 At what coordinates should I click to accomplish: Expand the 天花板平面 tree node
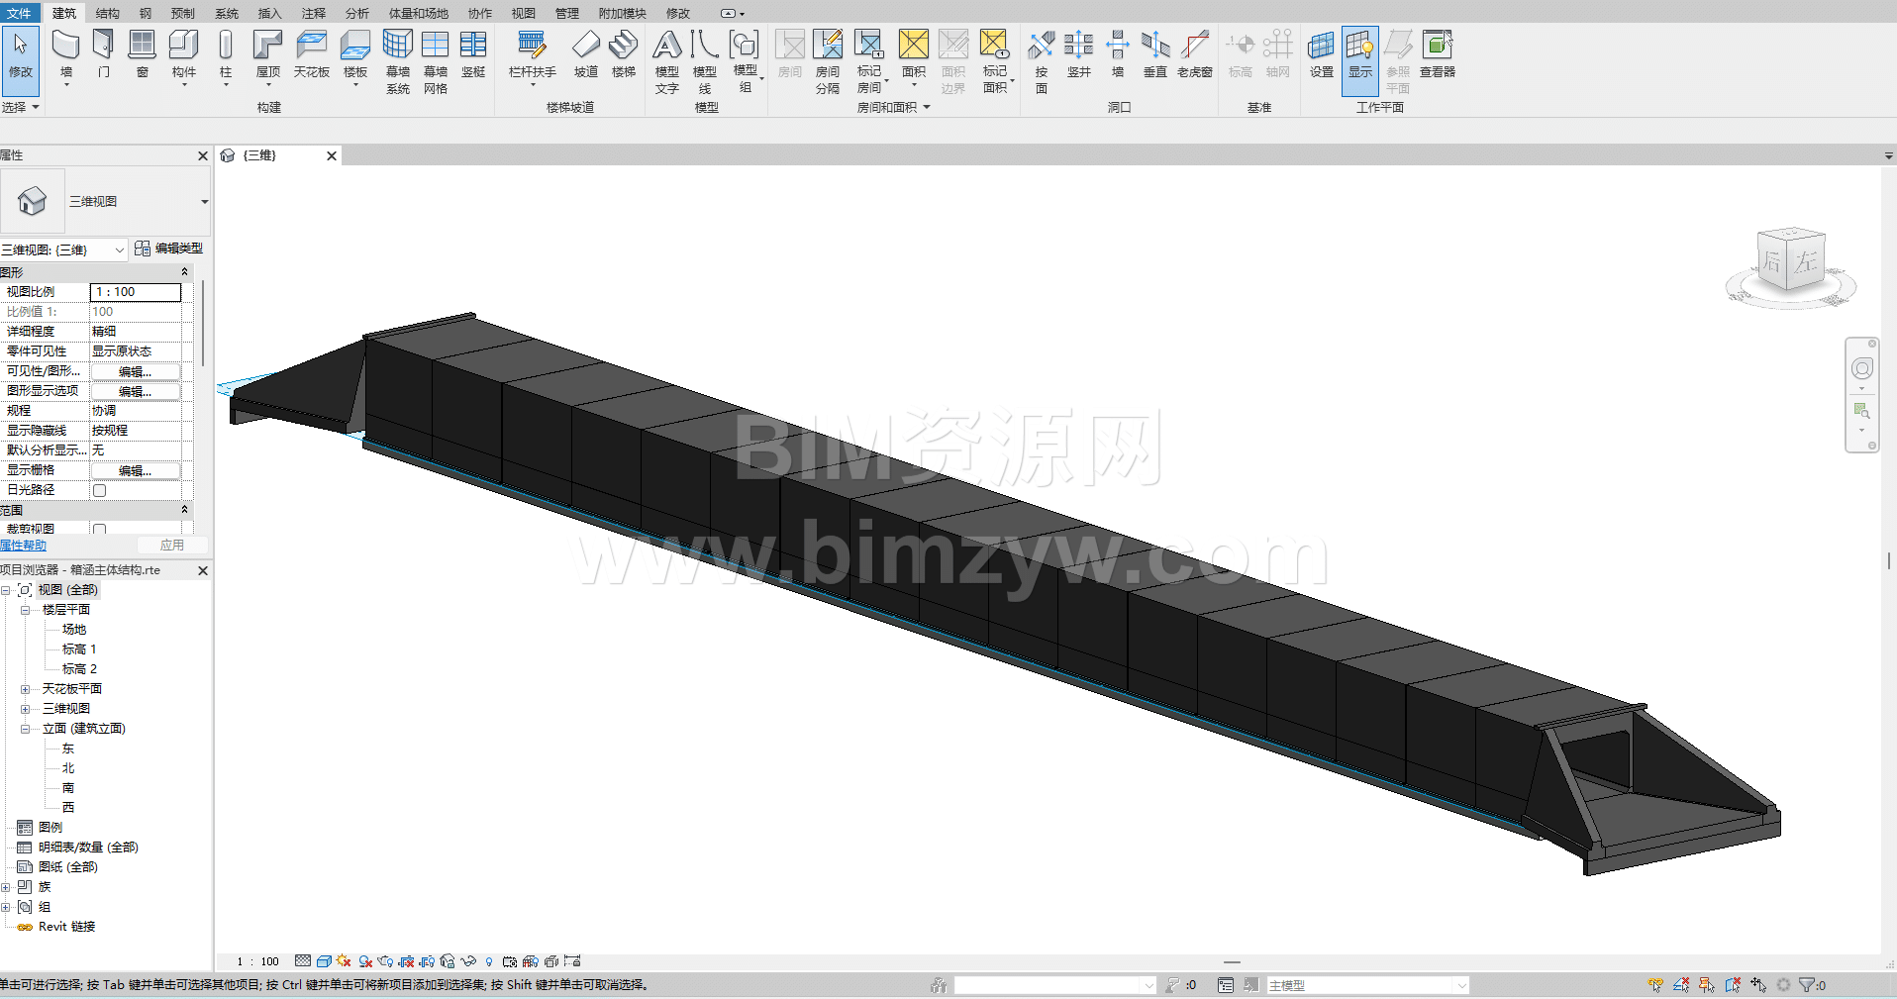[25, 689]
